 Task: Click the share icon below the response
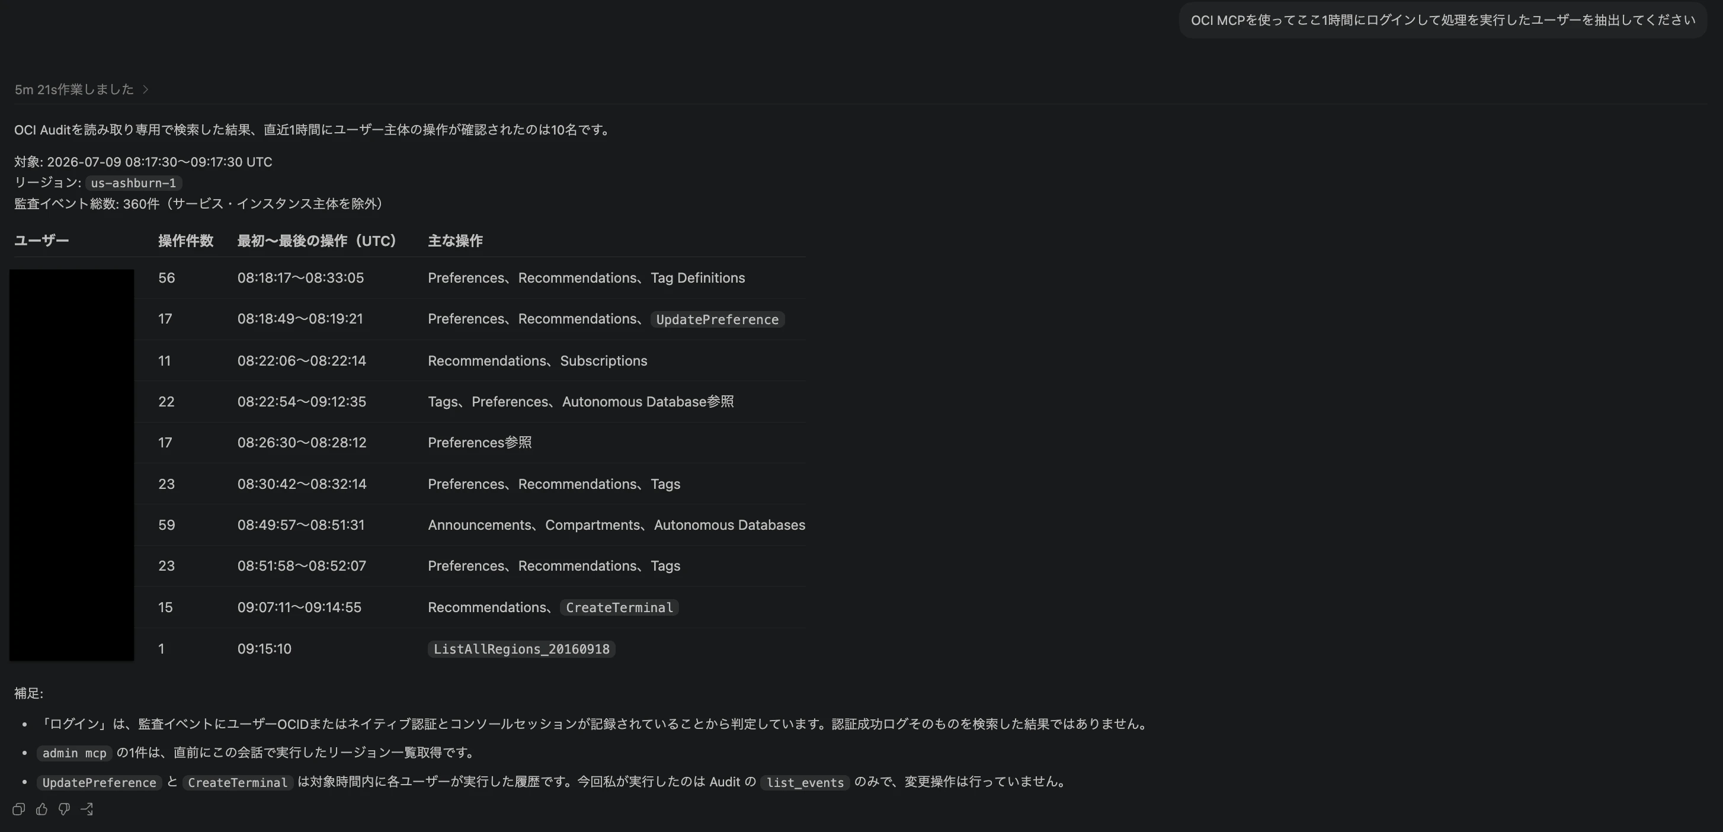[x=87, y=809]
